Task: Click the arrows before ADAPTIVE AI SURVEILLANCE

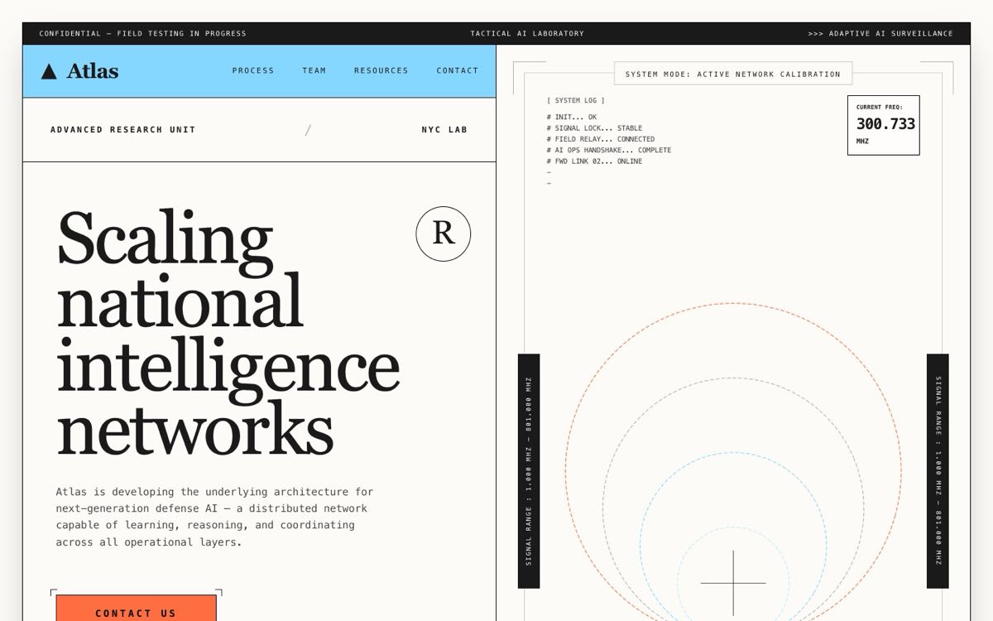Action: (x=815, y=34)
